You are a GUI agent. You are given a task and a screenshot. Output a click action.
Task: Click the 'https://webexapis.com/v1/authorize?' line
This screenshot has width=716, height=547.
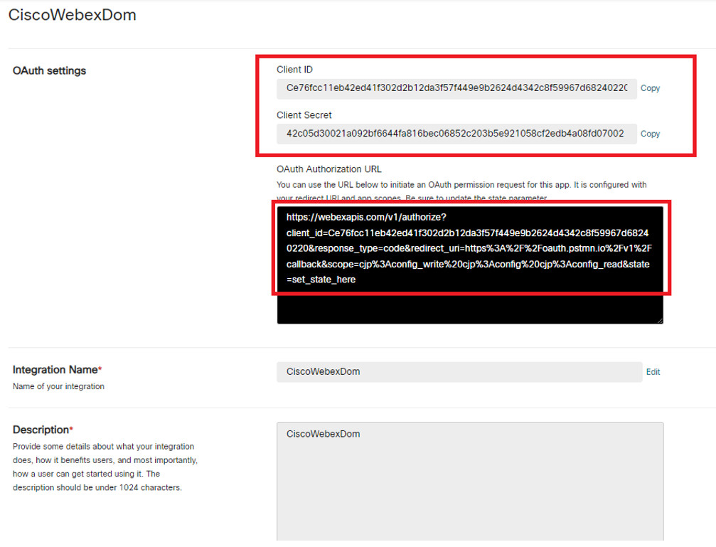click(366, 218)
